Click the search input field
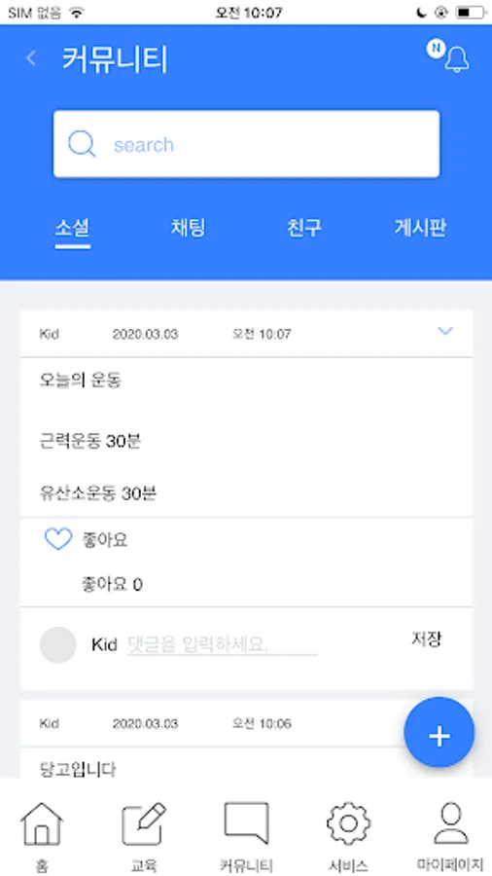 [247, 144]
